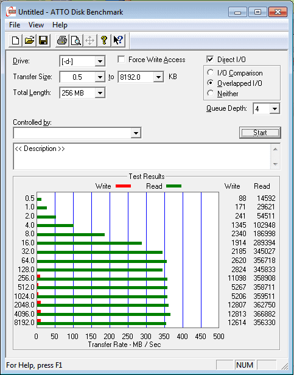Expand the minimum Transfer Size 0.5 dropdown
The image size is (294, 375).
click(100, 77)
